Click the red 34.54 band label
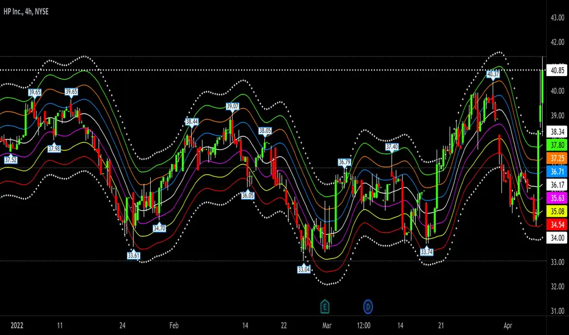The image size is (569, 335). [557, 225]
